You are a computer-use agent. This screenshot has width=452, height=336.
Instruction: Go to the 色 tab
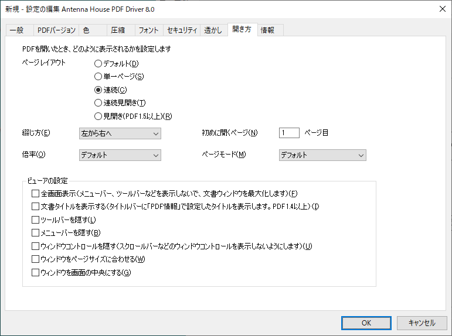click(x=93, y=30)
